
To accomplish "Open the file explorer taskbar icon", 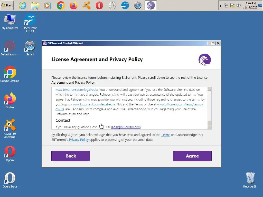I will pyautogui.click(x=35, y=5).
